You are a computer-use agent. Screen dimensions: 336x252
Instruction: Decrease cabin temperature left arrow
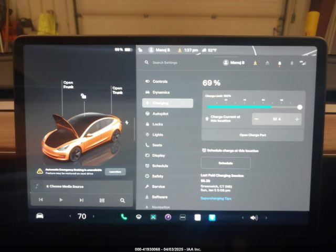click(x=70, y=216)
